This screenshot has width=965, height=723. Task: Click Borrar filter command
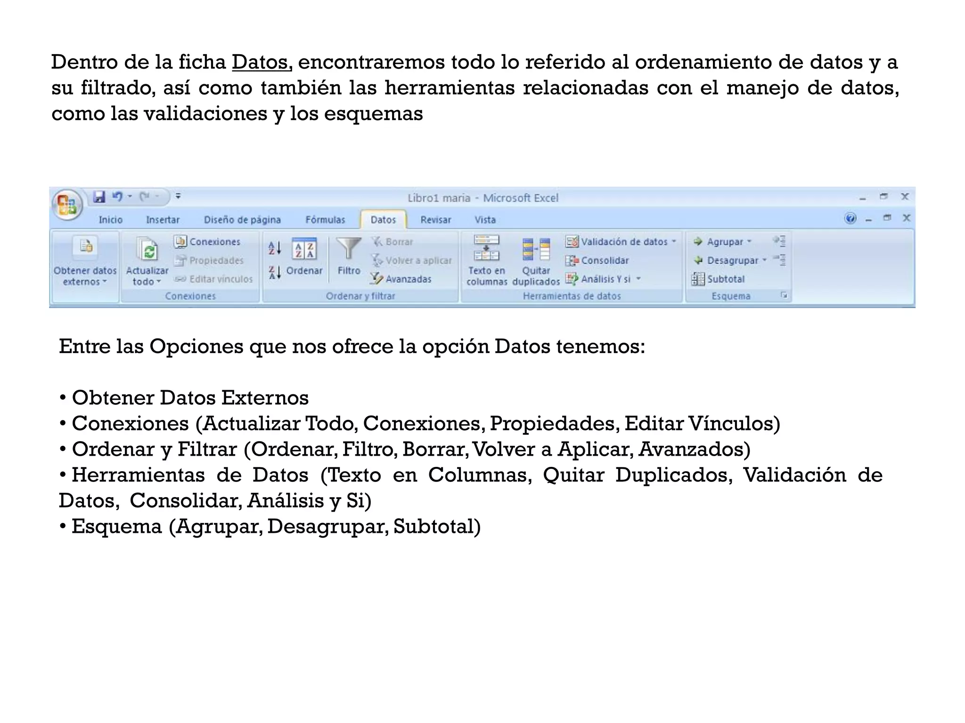[x=392, y=242]
